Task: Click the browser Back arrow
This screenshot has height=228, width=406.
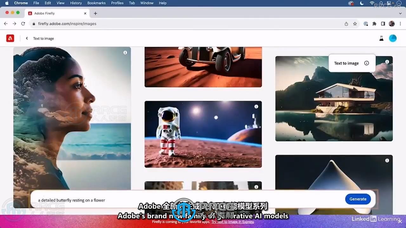Action: tap(6, 24)
